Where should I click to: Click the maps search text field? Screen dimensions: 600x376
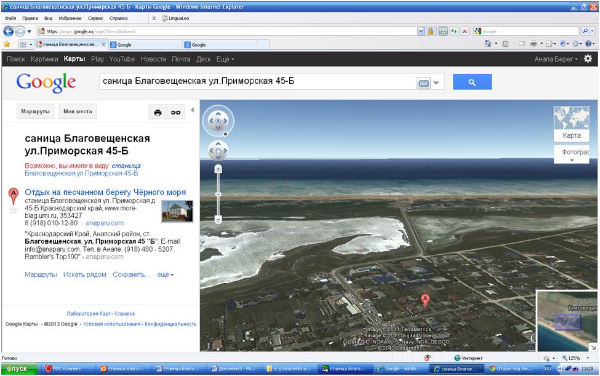tap(258, 81)
